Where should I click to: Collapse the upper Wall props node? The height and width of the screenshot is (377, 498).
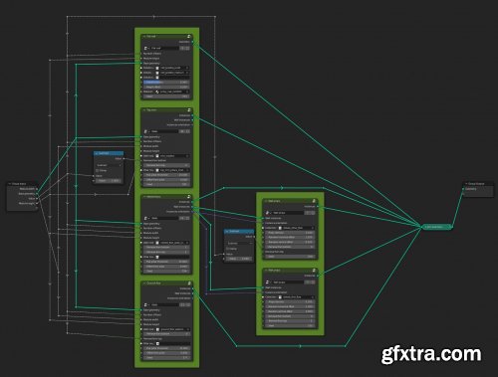[266, 201]
